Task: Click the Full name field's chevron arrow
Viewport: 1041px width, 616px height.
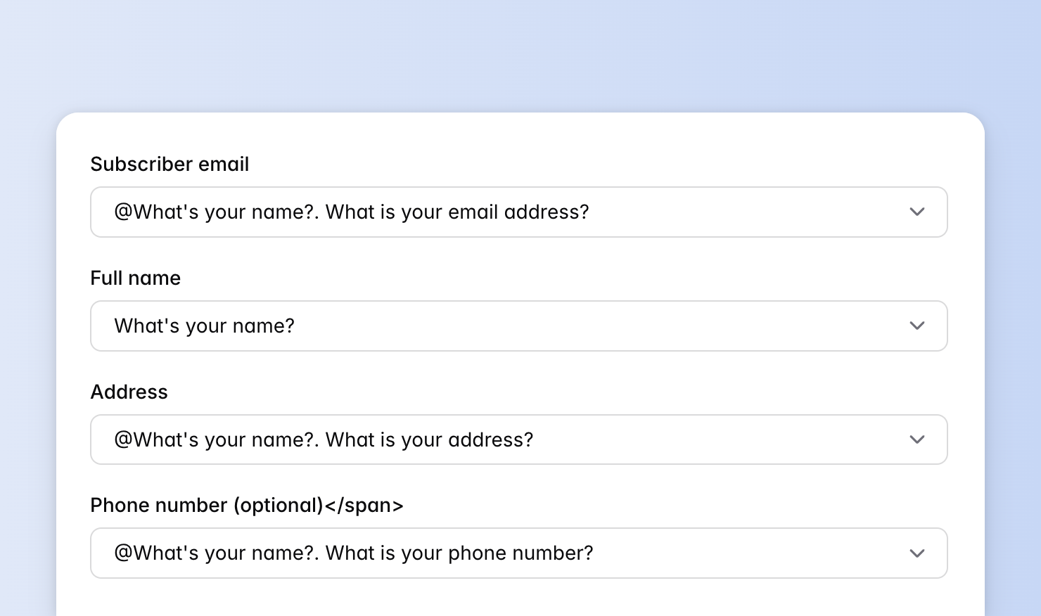Action: coord(917,326)
